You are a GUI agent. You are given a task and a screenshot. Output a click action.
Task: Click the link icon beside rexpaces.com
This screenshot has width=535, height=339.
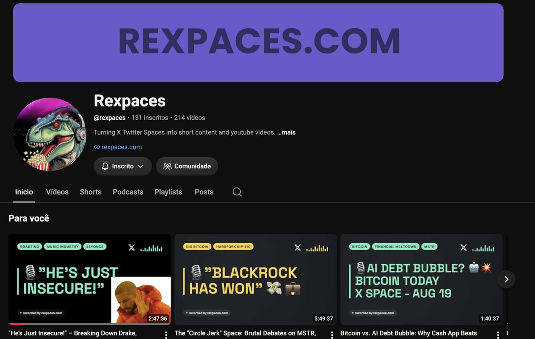tap(97, 147)
